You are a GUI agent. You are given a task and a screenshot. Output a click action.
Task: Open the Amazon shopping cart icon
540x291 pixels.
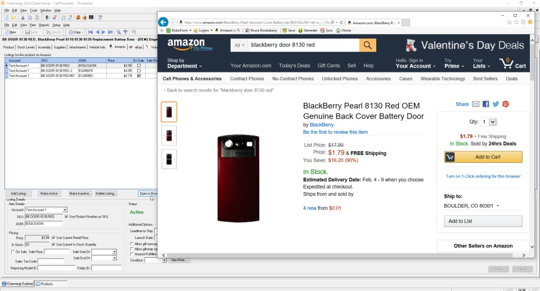click(508, 63)
